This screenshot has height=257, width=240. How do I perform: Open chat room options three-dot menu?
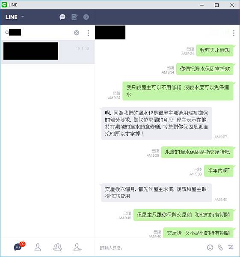tap(234, 33)
